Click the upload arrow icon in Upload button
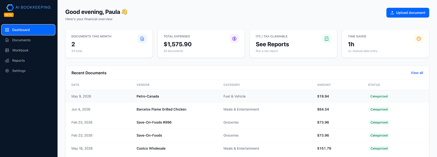Screen dimensions: 437x157 point(392,13)
